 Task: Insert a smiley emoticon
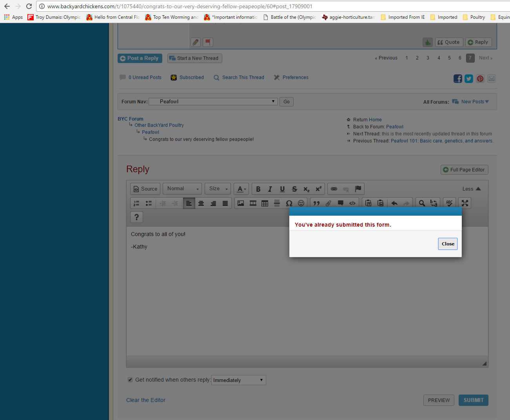coord(301,203)
